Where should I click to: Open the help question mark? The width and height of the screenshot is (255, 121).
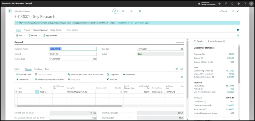point(245,3)
